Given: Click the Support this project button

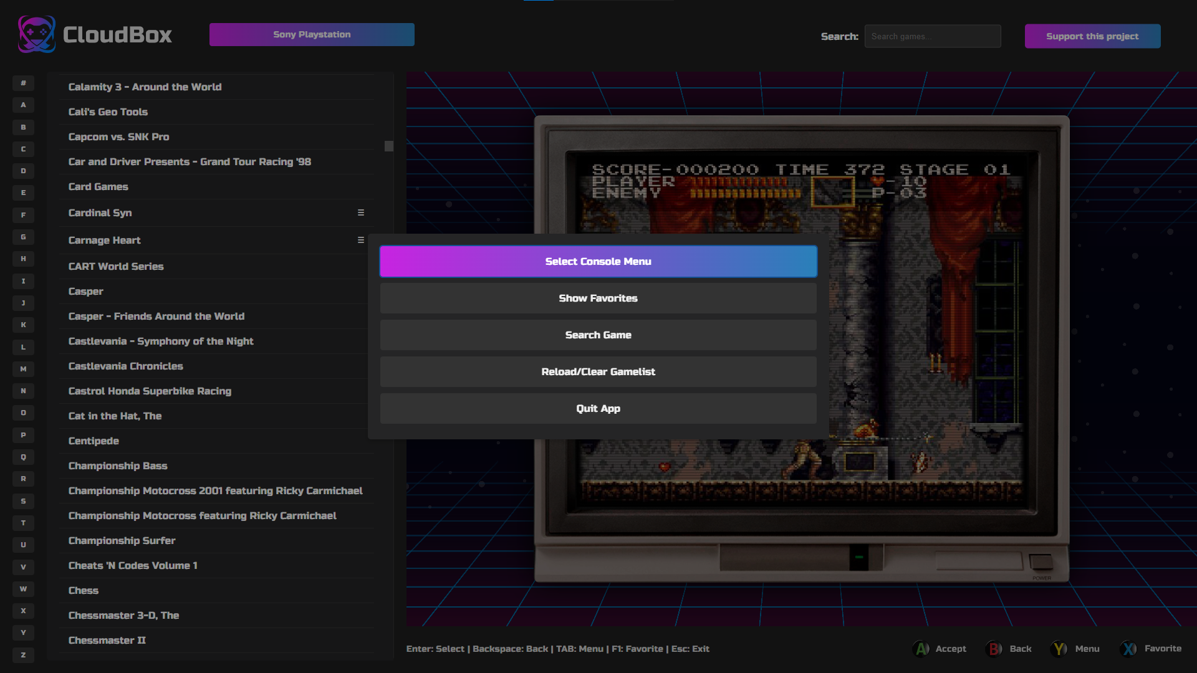Looking at the screenshot, I should (1092, 36).
